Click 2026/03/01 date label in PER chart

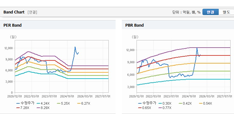(85, 96)
